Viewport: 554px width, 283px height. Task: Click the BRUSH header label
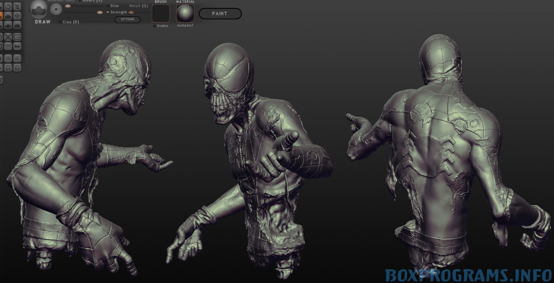coord(161,2)
